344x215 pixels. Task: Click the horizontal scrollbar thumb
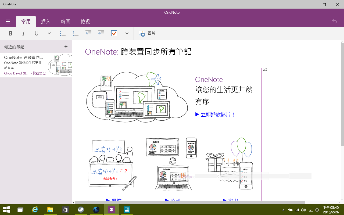point(190,202)
